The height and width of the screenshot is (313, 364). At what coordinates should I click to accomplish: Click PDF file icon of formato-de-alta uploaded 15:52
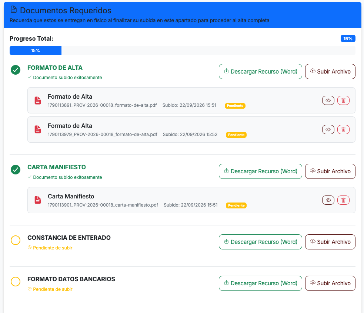(x=38, y=129)
